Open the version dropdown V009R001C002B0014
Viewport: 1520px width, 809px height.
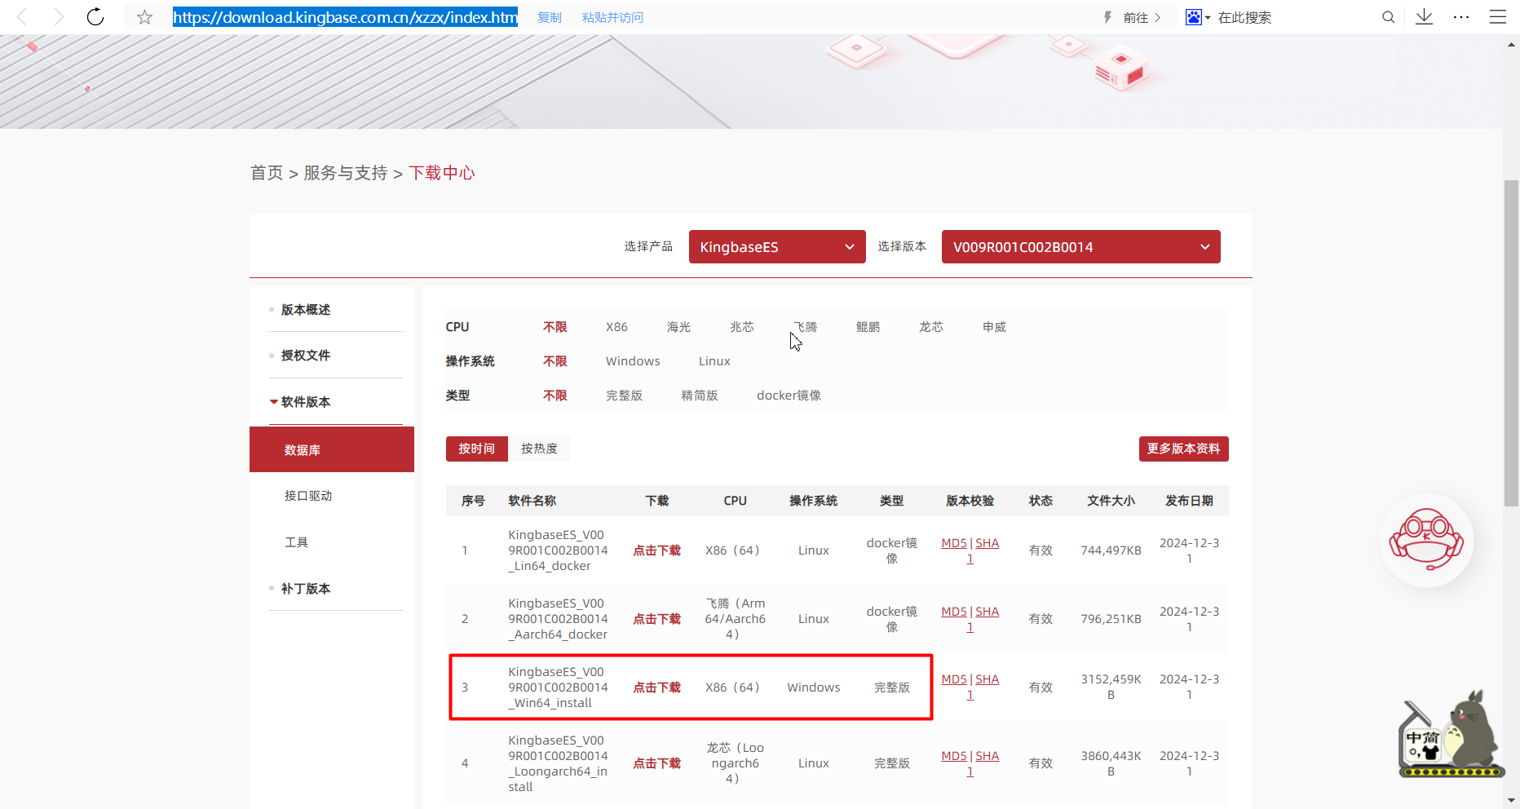tap(1080, 246)
